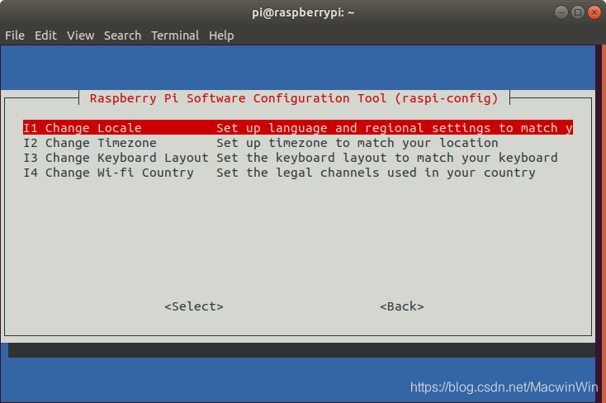This screenshot has width=606, height=403.
Task: Minimize the terminal window
Action: point(561,12)
